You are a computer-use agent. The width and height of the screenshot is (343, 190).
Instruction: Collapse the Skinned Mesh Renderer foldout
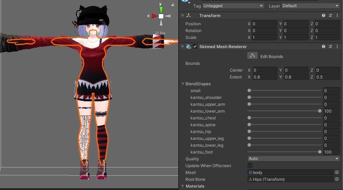(x=183, y=47)
